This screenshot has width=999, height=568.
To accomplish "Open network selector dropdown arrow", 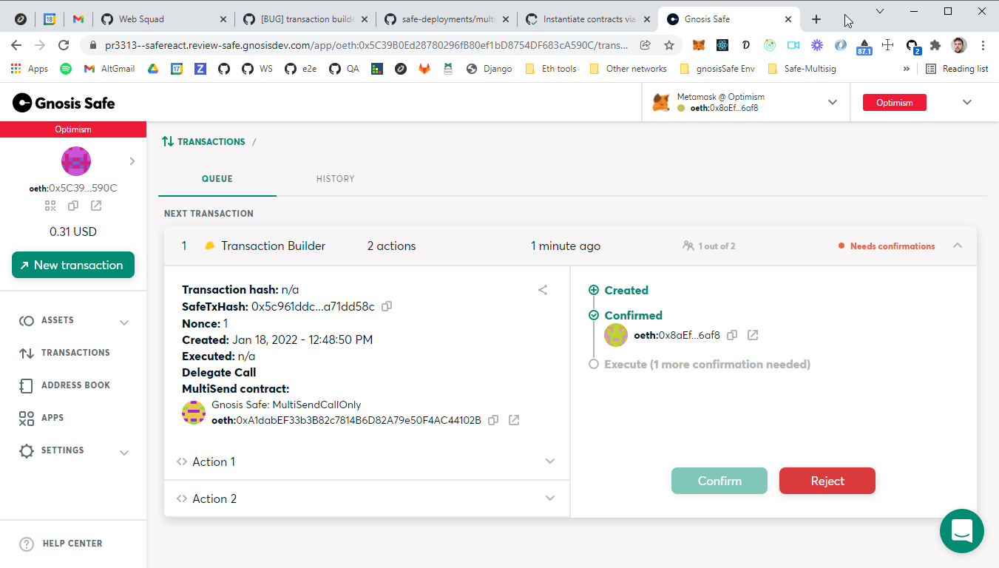I will pos(967,102).
